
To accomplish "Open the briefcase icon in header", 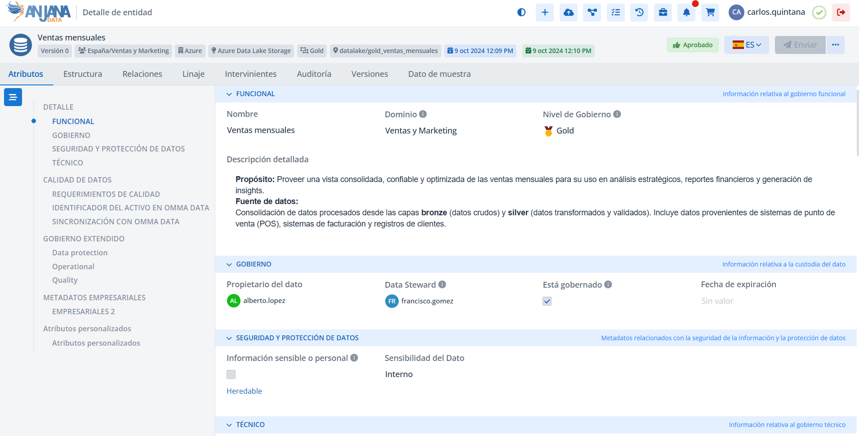I will (663, 13).
